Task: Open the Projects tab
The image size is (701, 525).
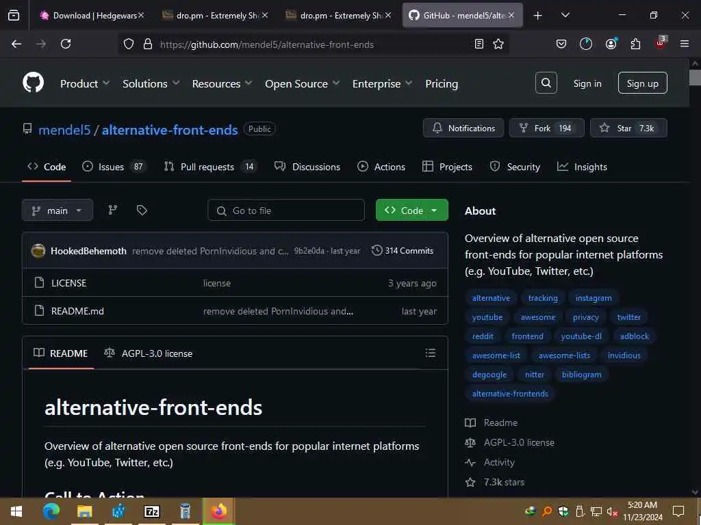Action: tap(447, 167)
